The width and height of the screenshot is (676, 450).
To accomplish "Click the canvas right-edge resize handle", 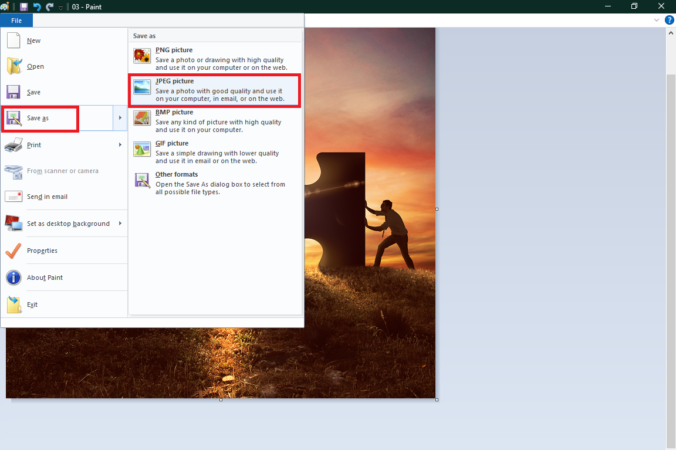I will pyautogui.click(x=437, y=209).
